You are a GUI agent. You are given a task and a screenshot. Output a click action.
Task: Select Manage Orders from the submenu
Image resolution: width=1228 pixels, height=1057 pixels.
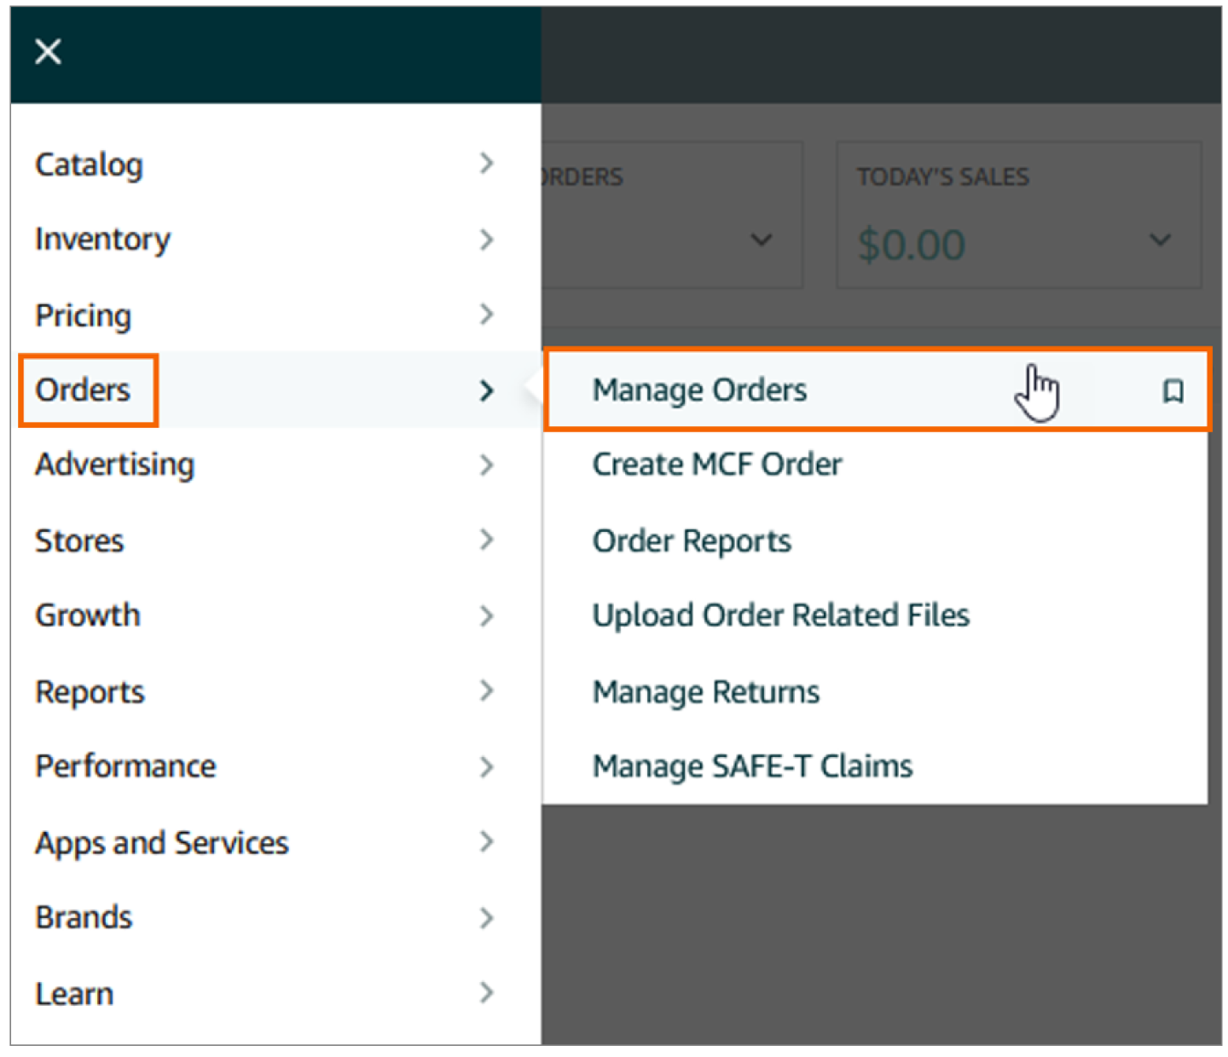tap(699, 390)
